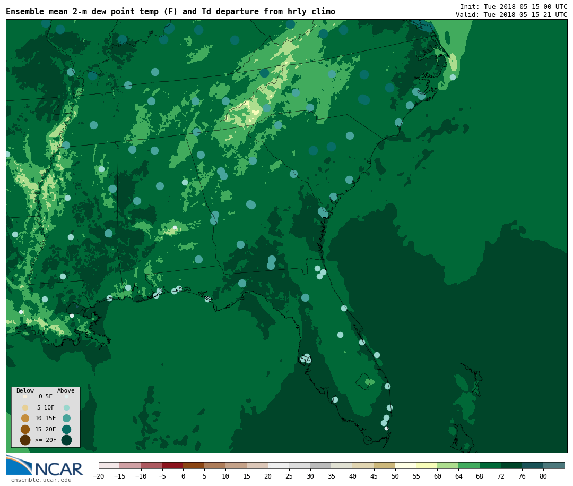Pick the light 5-10F above legend circle

(x=66, y=407)
